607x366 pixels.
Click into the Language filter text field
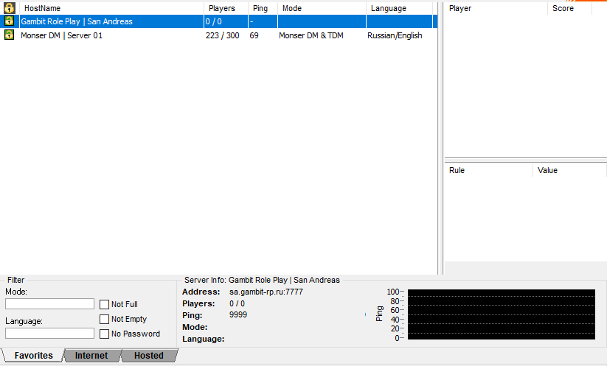pos(49,333)
